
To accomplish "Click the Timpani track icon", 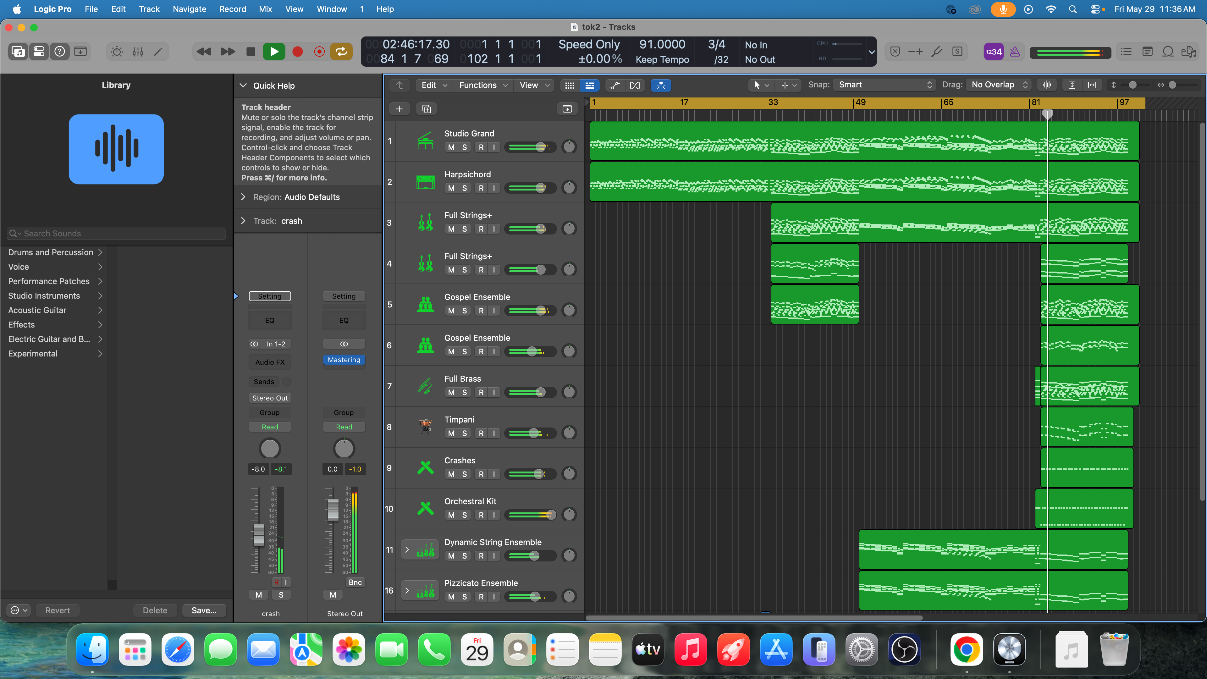I will pos(426,427).
